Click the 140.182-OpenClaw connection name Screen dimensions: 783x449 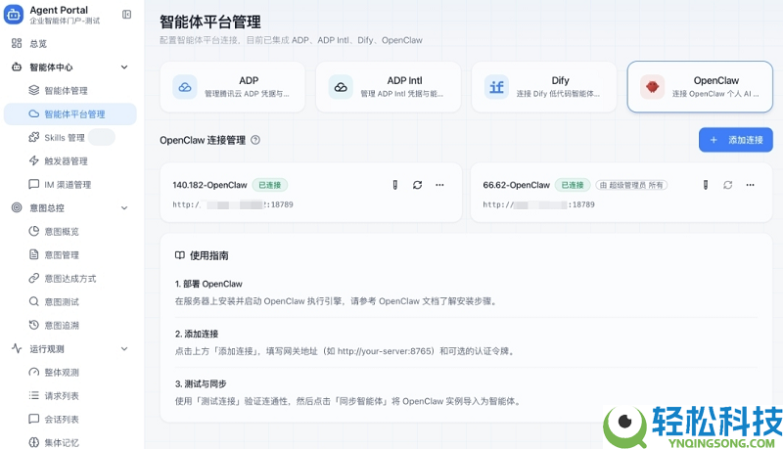(209, 185)
